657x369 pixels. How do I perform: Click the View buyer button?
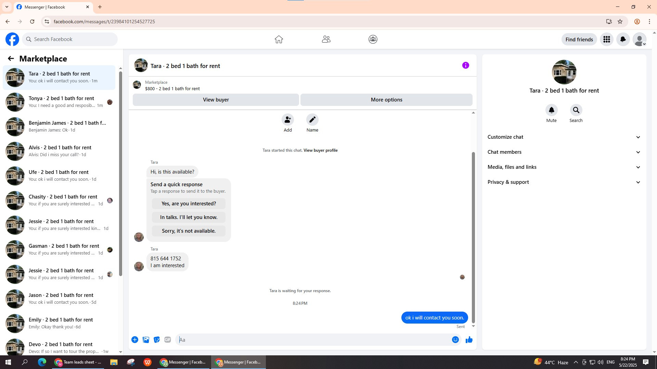coord(216,100)
